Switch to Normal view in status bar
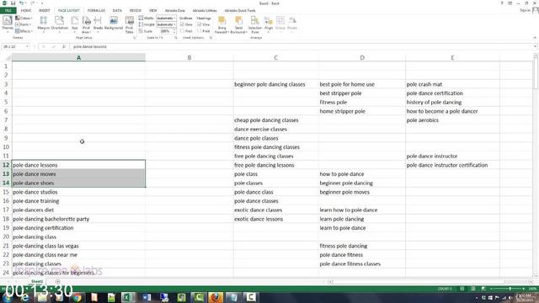 pos(462,289)
